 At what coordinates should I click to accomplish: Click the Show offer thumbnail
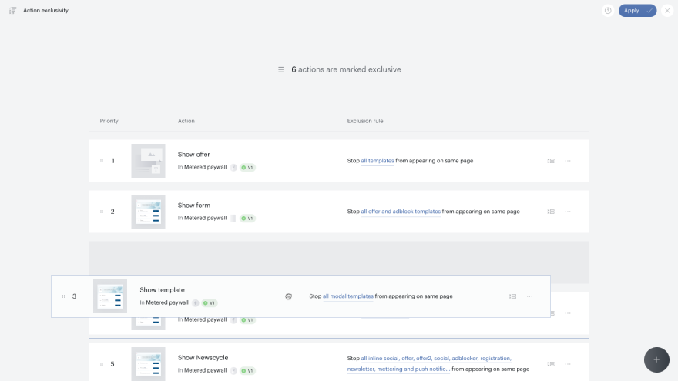pyautogui.click(x=148, y=161)
